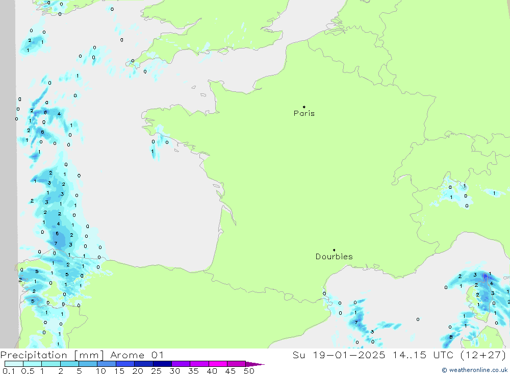Click the 'Arome 01' model name
The width and height of the screenshot is (510, 374).
point(137,355)
